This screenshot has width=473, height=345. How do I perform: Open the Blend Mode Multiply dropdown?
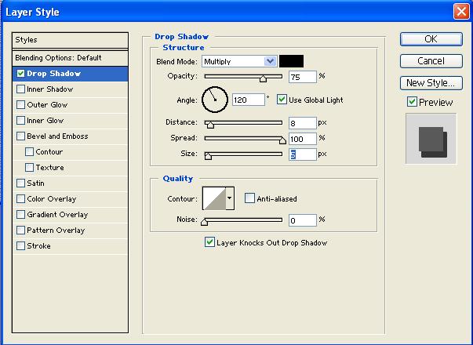coord(239,61)
